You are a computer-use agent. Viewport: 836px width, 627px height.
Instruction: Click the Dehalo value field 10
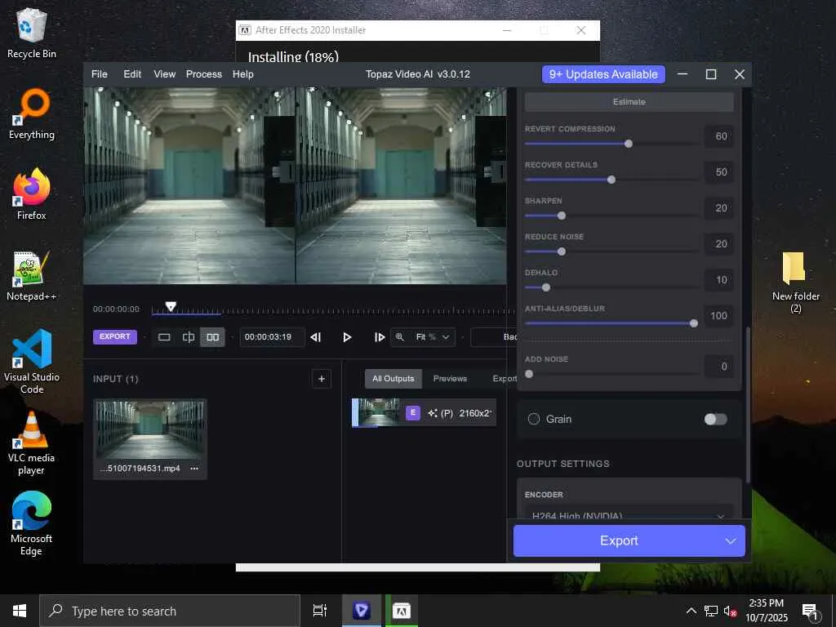[719, 280]
